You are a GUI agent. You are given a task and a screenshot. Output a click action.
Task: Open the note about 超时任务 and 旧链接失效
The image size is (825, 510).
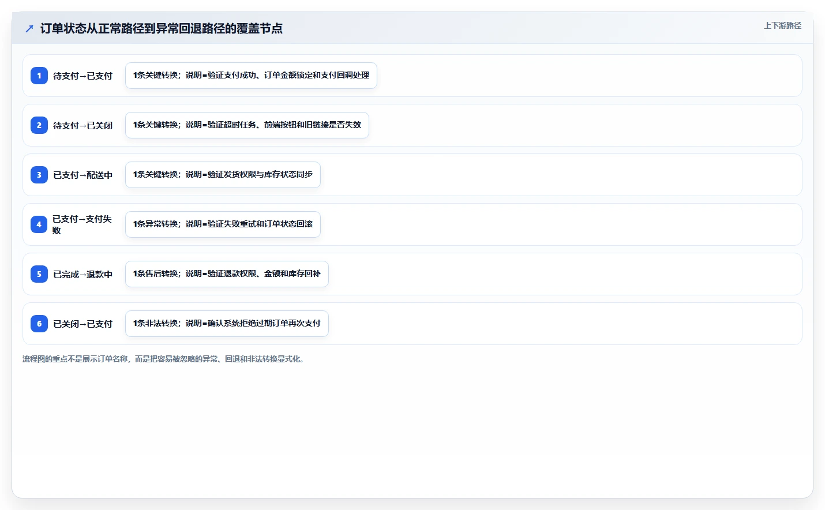pyautogui.click(x=247, y=125)
